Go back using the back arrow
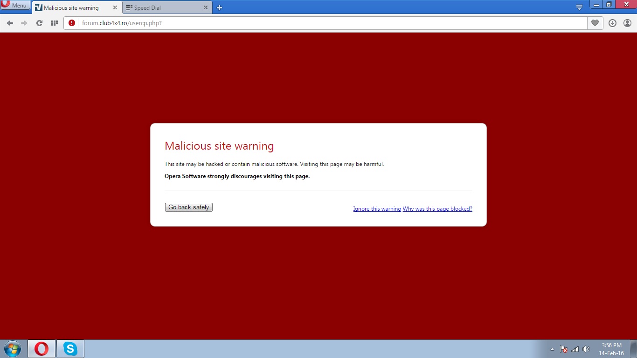 point(10,23)
